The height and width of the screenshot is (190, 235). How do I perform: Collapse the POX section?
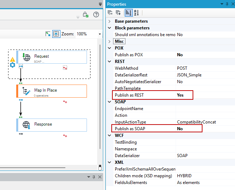coord(110,48)
